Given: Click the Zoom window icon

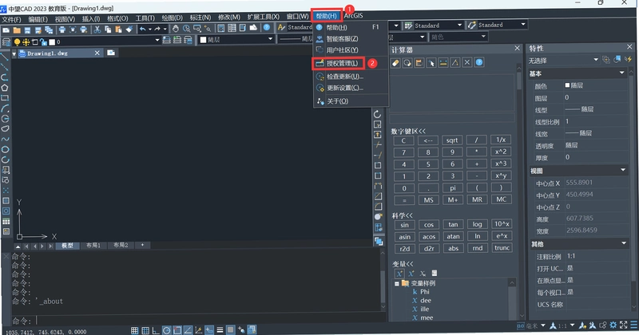Looking at the screenshot, I should click(x=197, y=29).
